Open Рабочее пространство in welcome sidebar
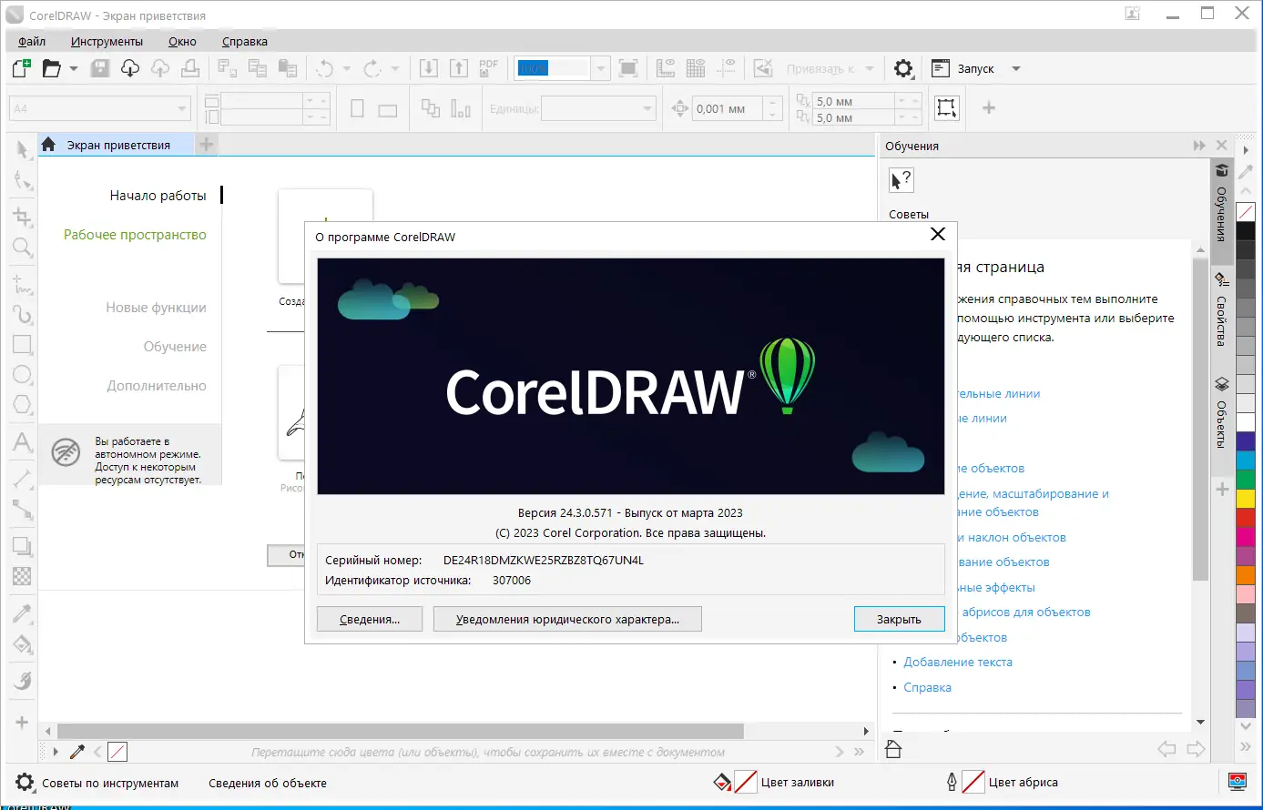 [135, 235]
